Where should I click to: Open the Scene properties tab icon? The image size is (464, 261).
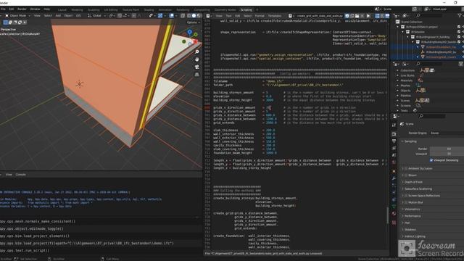click(x=394, y=155)
